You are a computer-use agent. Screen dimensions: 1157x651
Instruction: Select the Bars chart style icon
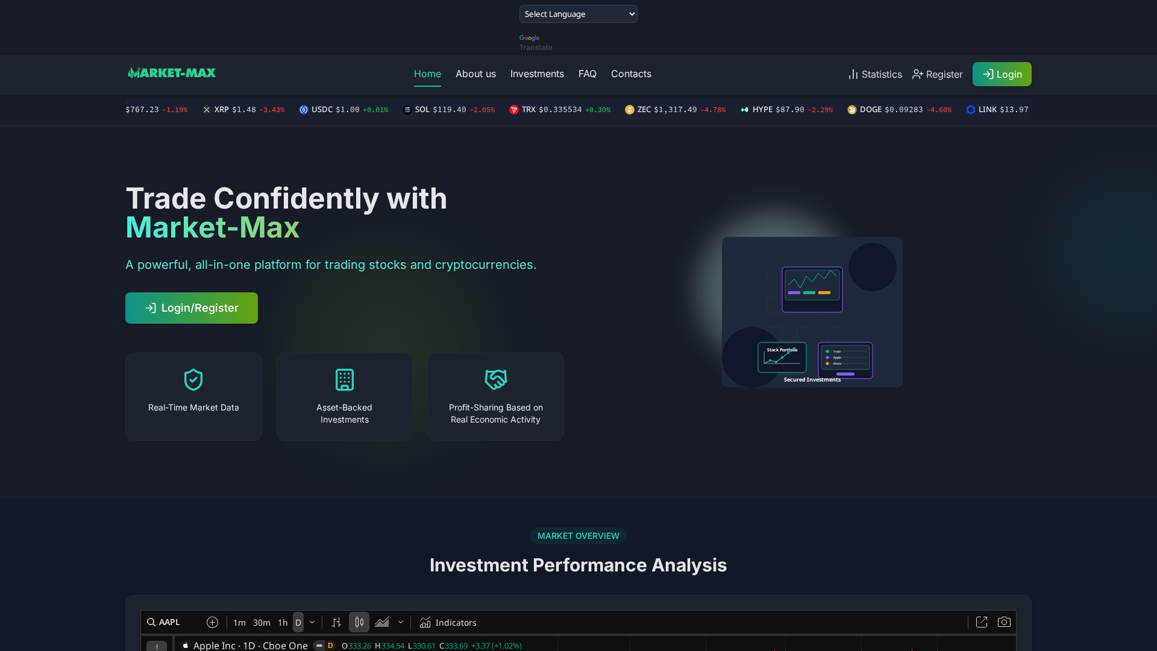pos(336,622)
